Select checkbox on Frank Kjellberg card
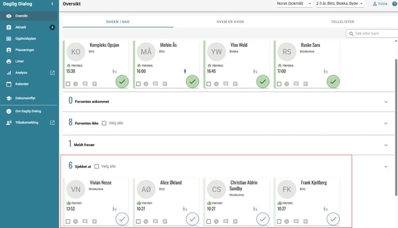The image size is (398, 228). coord(279,221)
